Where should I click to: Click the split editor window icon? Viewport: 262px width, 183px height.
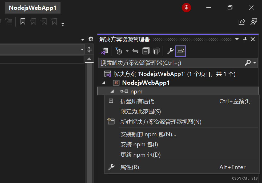click(89, 49)
